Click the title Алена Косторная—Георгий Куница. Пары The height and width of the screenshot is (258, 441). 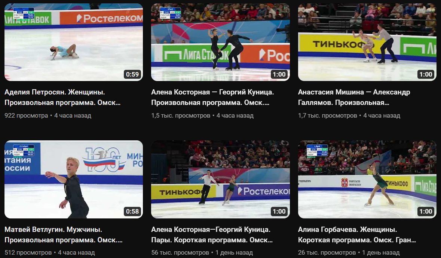click(212, 235)
